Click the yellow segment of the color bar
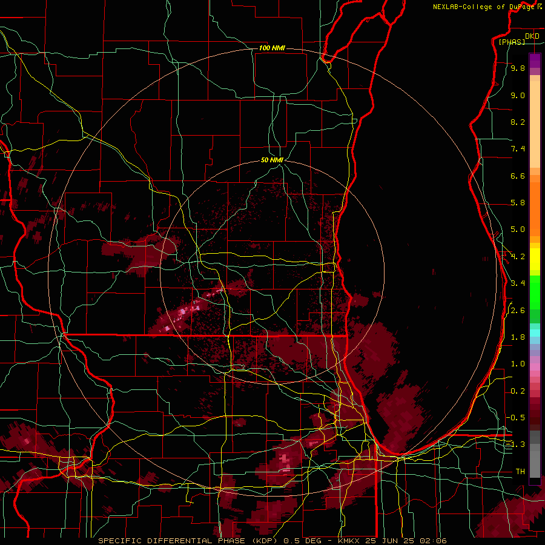This screenshot has height=545, width=545. (535, 259)
